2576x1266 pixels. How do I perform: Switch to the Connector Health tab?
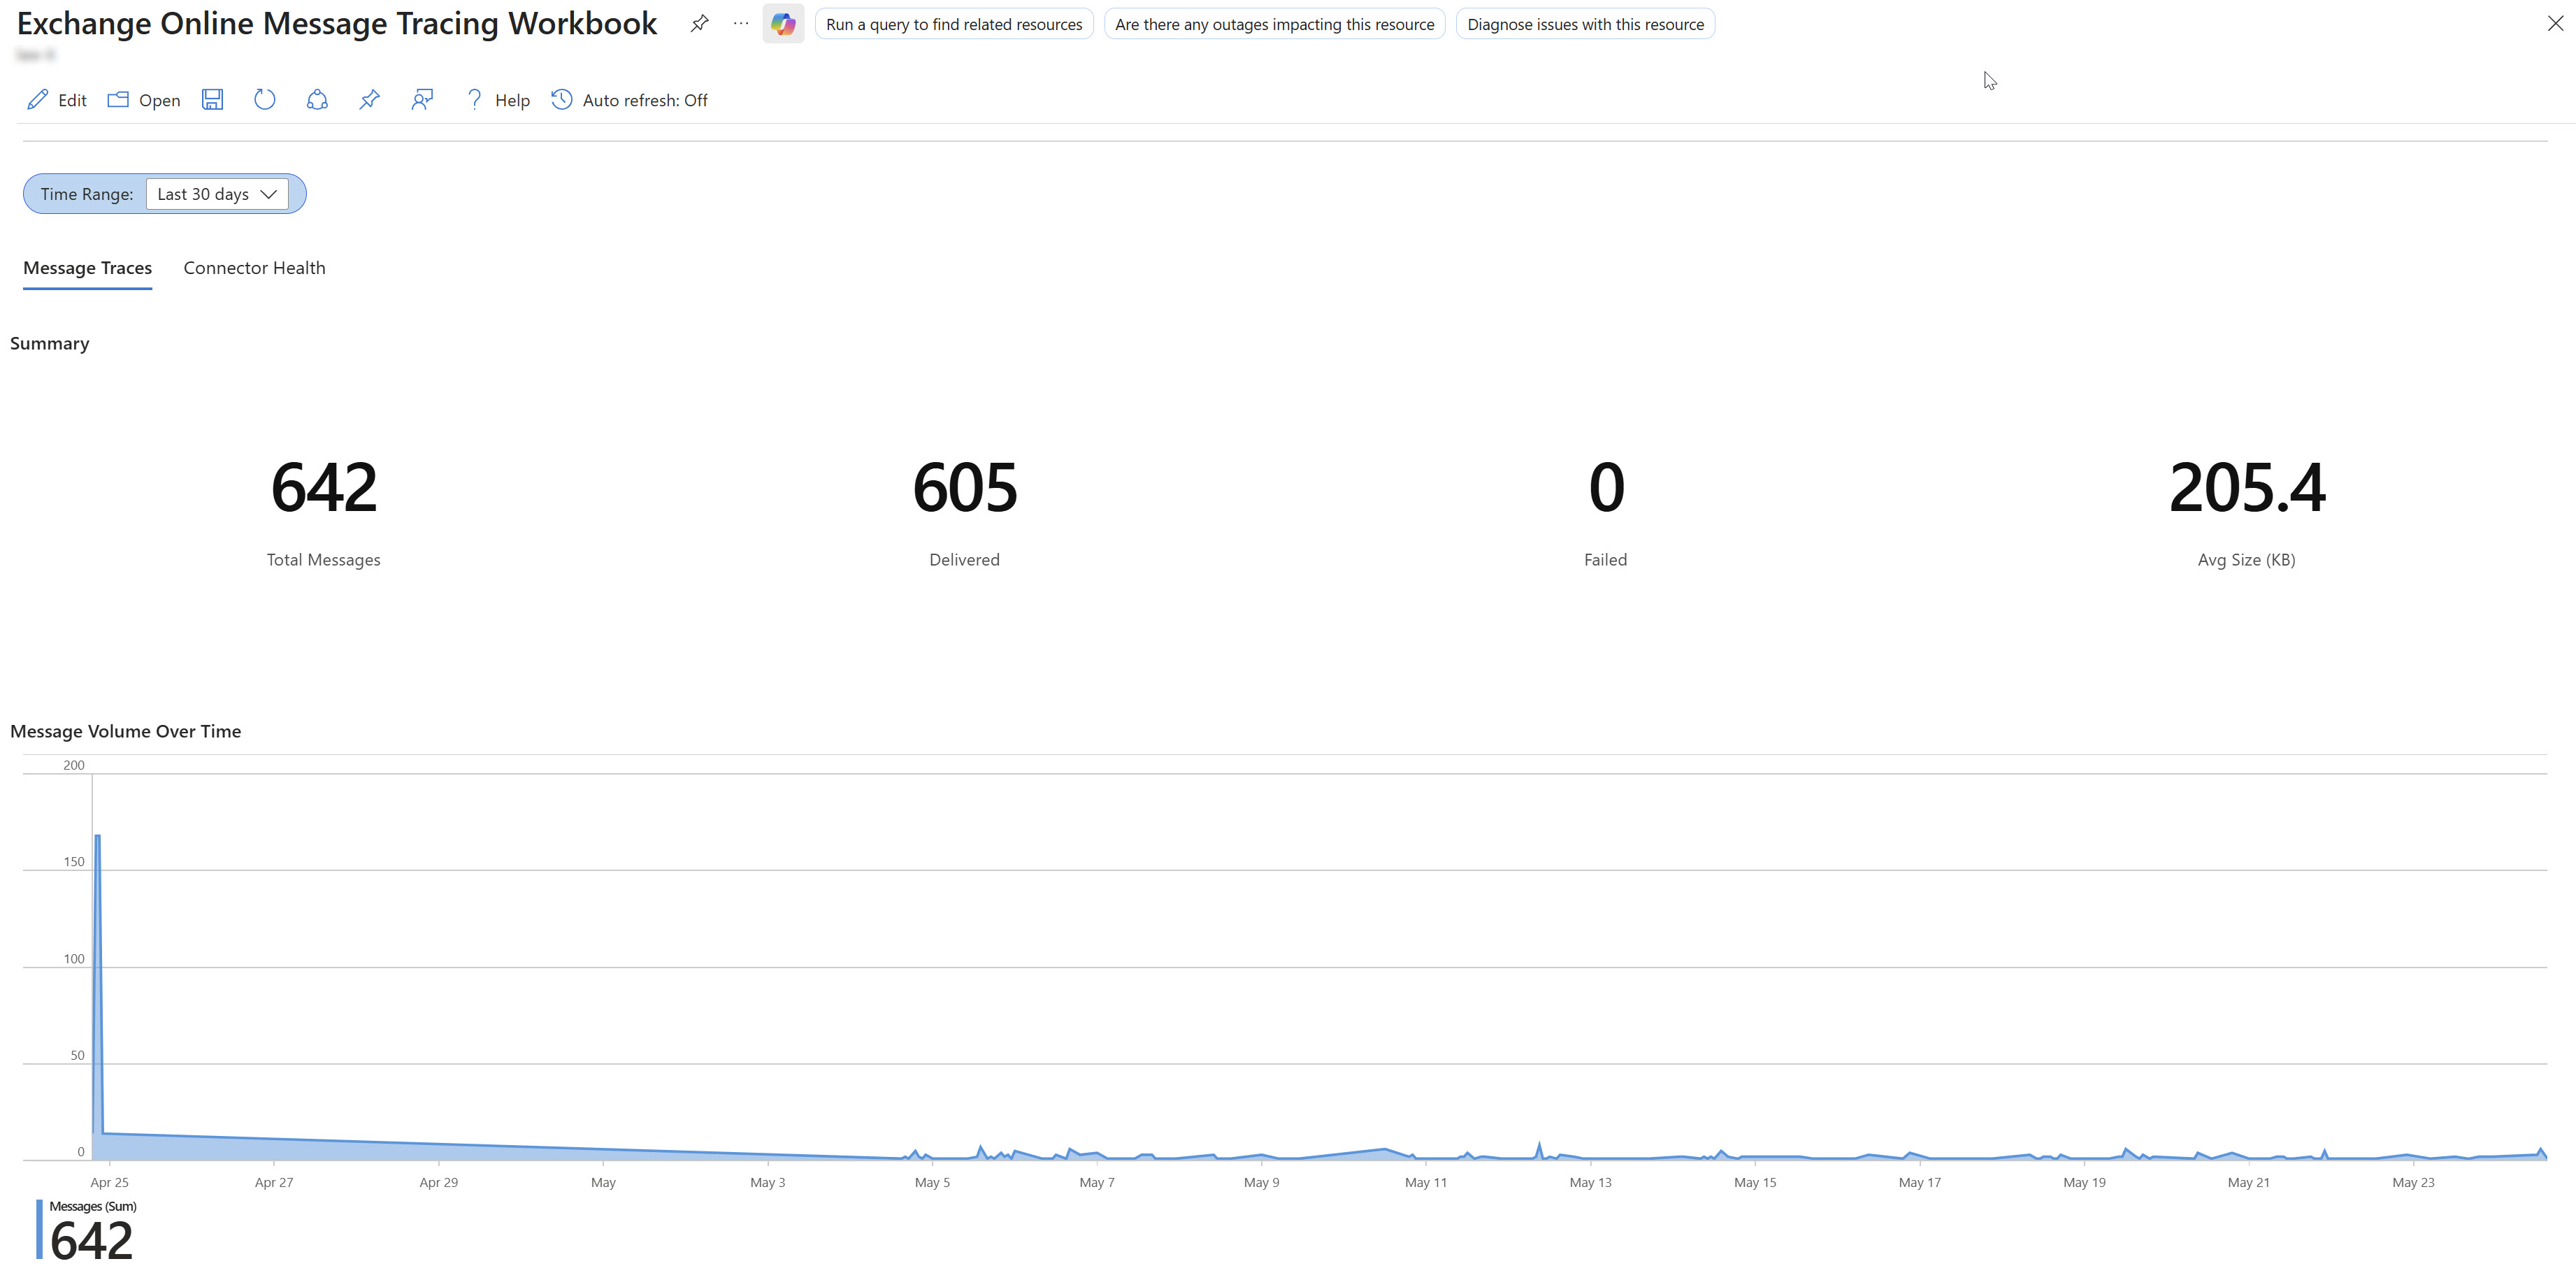coord(254,268)
